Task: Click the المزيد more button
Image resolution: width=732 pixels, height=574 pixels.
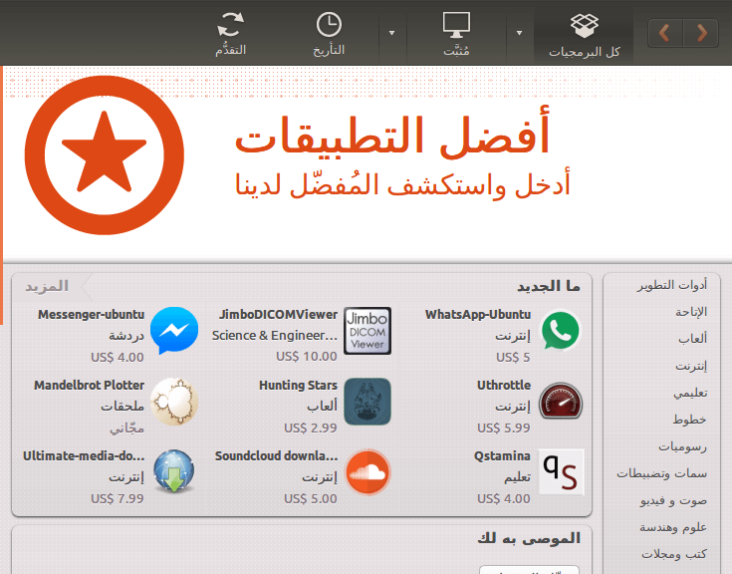Action: click(47, 286)
